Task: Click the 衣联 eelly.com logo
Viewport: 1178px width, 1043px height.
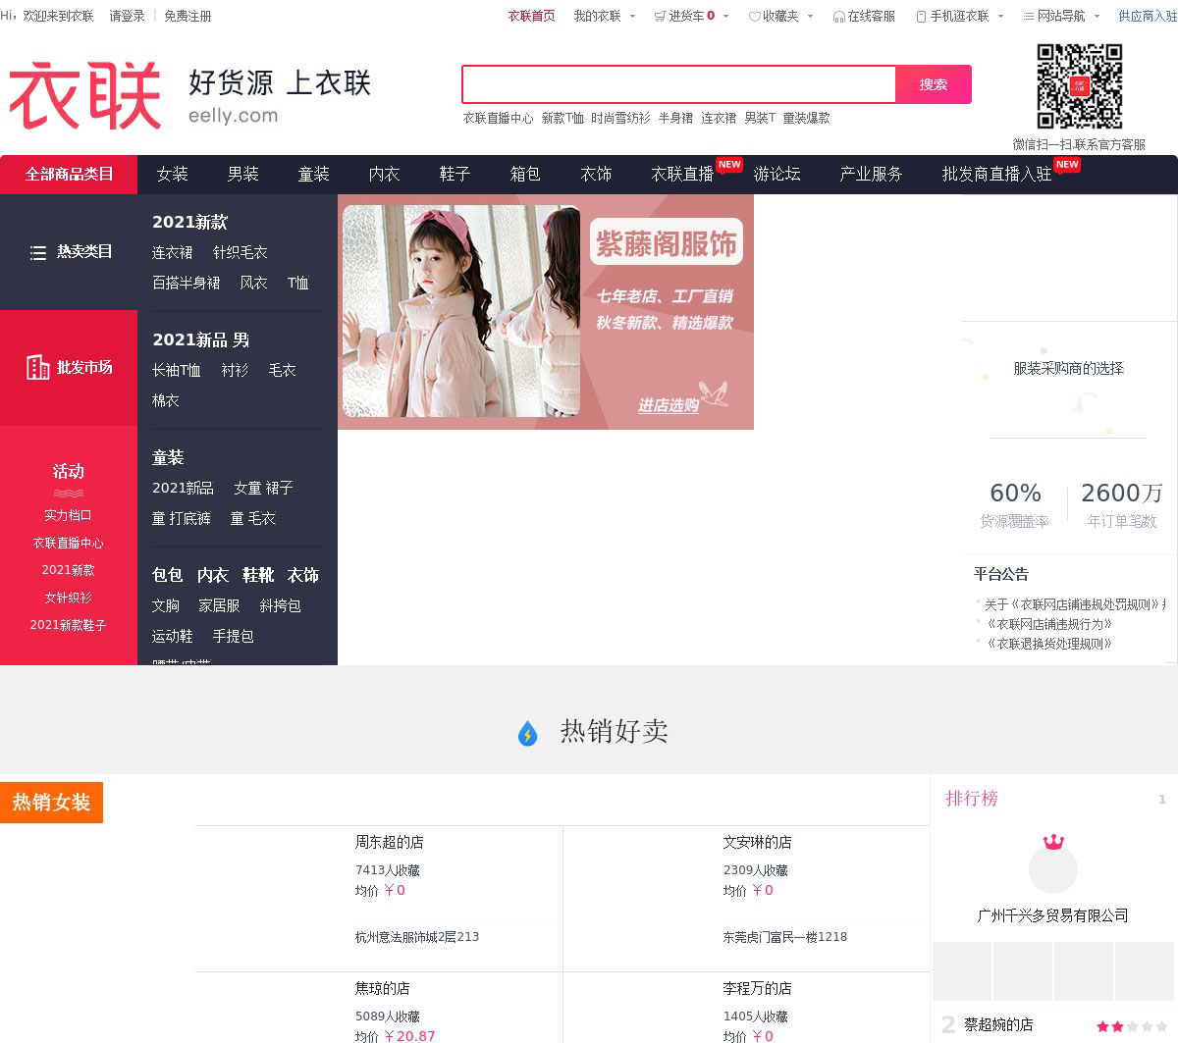Action: coord(191,95)
